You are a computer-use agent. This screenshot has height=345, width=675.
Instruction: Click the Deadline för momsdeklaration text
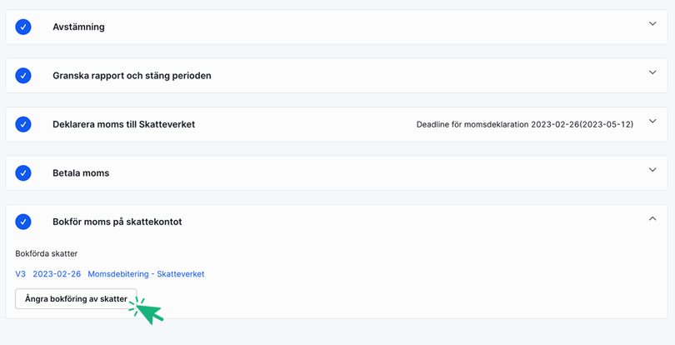[524, 125]
